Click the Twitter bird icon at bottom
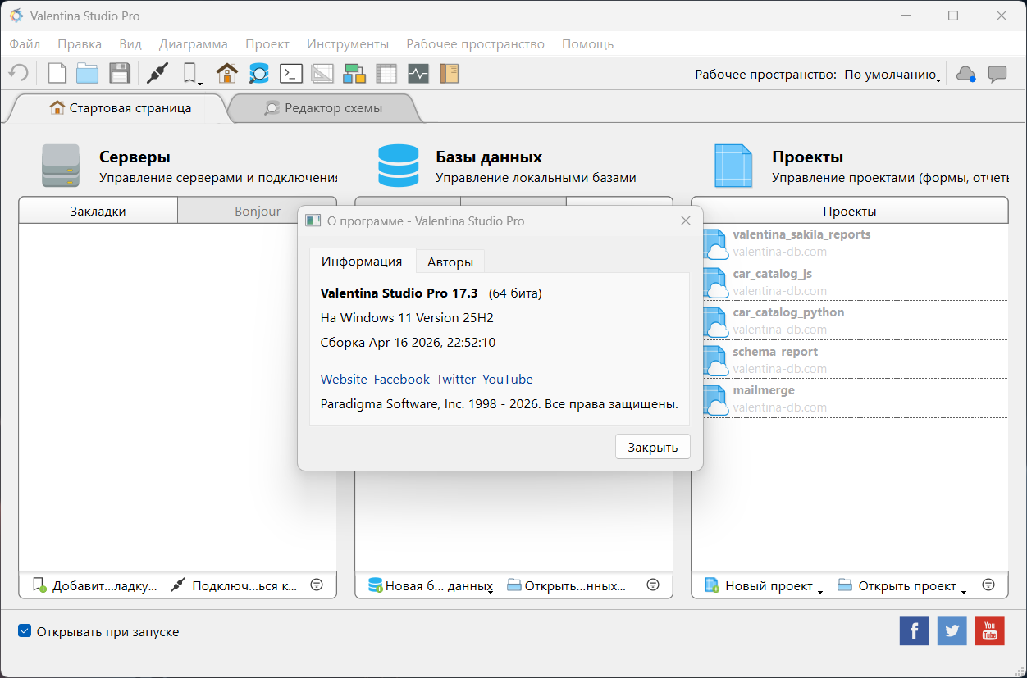The image size is (1027, 678). (x=952, y=630)
